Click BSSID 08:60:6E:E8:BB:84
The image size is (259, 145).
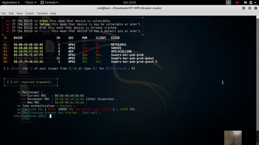[28, 48]
